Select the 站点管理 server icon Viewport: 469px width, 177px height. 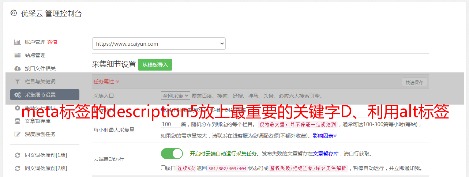tap(17, 55)
